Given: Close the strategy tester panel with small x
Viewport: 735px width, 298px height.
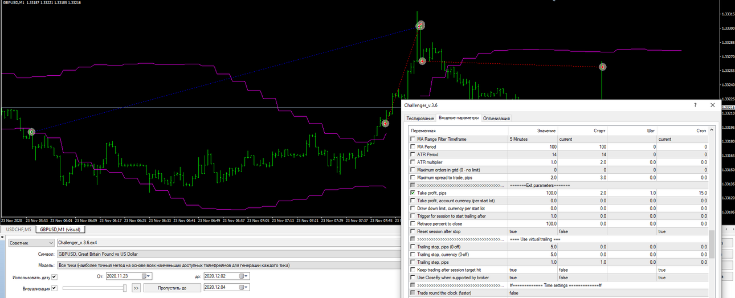Looking at the screenshot, I should pyautogui.click(x=3, y=236).
